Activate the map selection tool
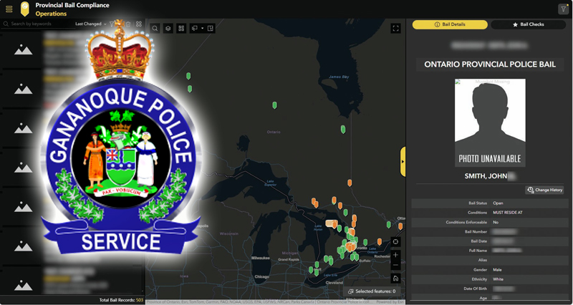Screen dimensions: 573x305 (195, 29)
